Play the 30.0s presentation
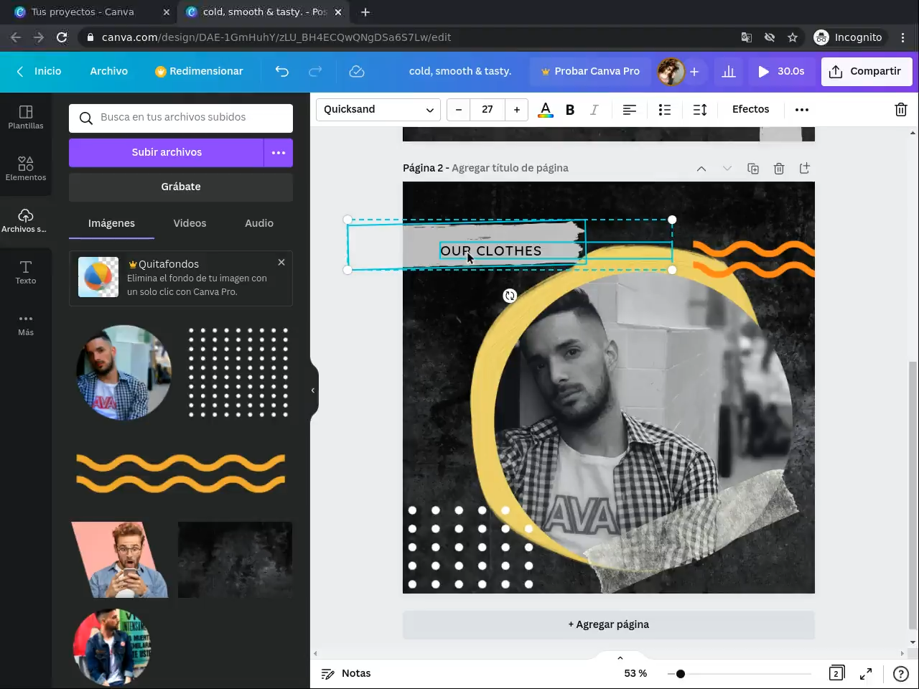This screenshot has height=689, width=919. [x=781, y=71]
